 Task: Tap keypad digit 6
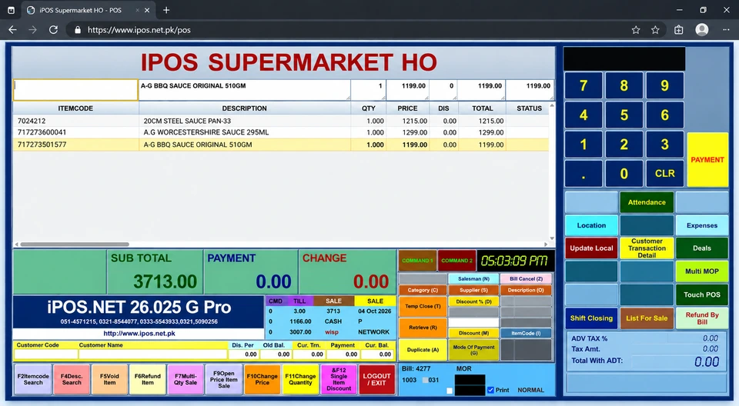click(664, 115)
